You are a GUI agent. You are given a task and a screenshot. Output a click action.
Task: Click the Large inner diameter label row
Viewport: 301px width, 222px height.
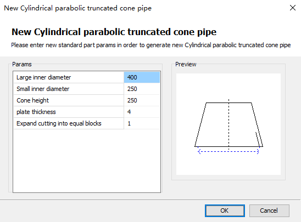[69, 77]
